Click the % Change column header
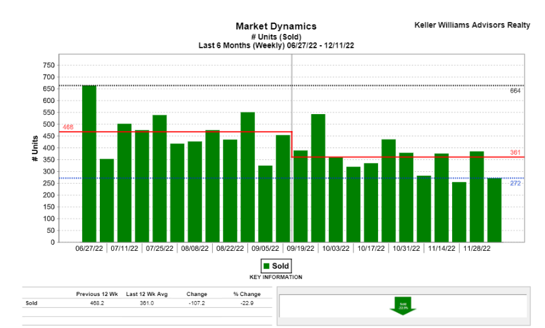This screenshot has height=328, width=545. (x=247, y=294)
